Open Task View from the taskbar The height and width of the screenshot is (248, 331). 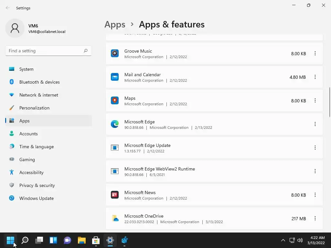[x=39, y=240]
